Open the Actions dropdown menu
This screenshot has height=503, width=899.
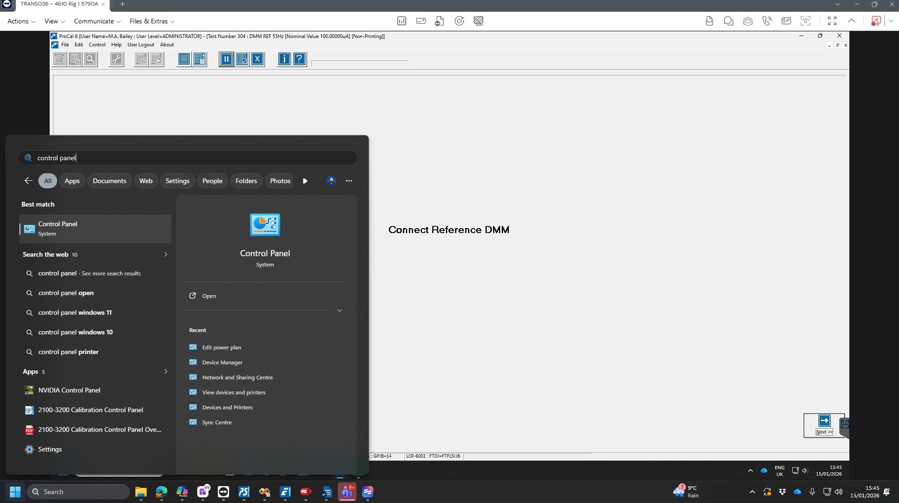(21, 21)
